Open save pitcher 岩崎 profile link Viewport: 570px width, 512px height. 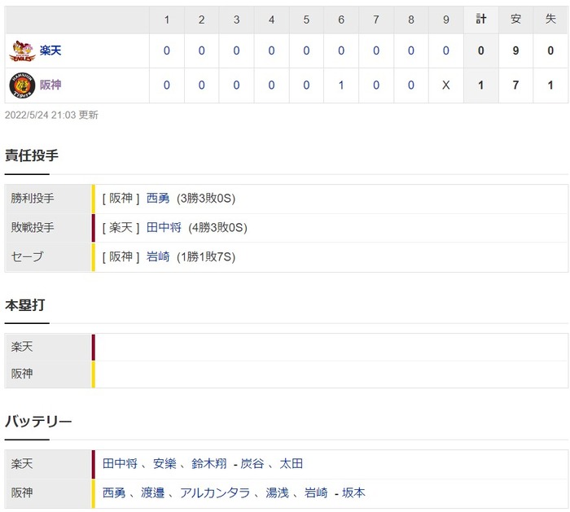158,257
